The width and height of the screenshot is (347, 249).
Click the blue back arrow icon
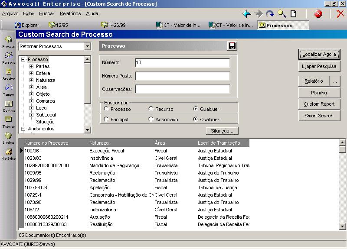[247, 14]
